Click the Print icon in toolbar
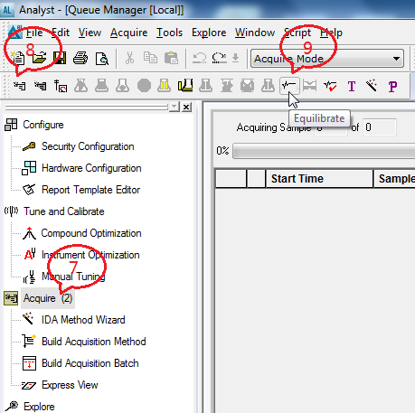This screenshot has width=415, height=413. click(x=80, y=58)
